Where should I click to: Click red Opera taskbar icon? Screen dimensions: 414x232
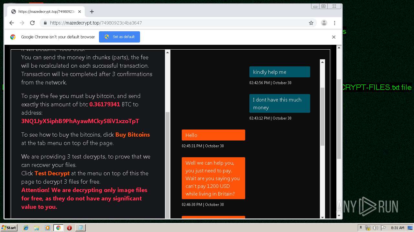69,228
